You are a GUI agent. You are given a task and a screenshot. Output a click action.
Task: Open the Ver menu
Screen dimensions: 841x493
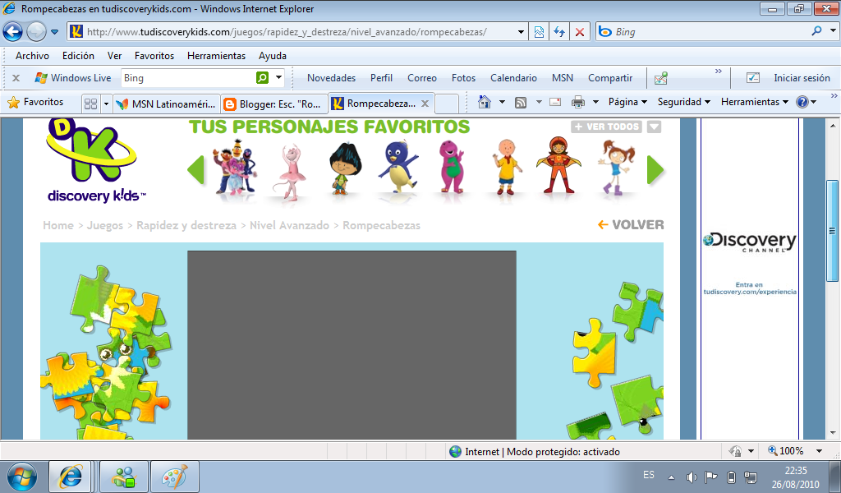114,55
